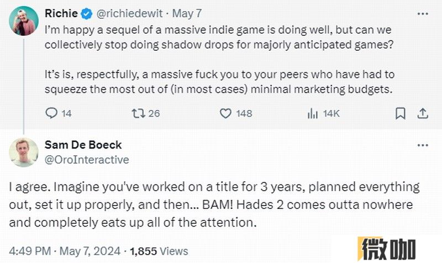Viewport: 442px width, 263px height.
Task: Open Sam De Boeck's profile picture
Action: point(24,152)
